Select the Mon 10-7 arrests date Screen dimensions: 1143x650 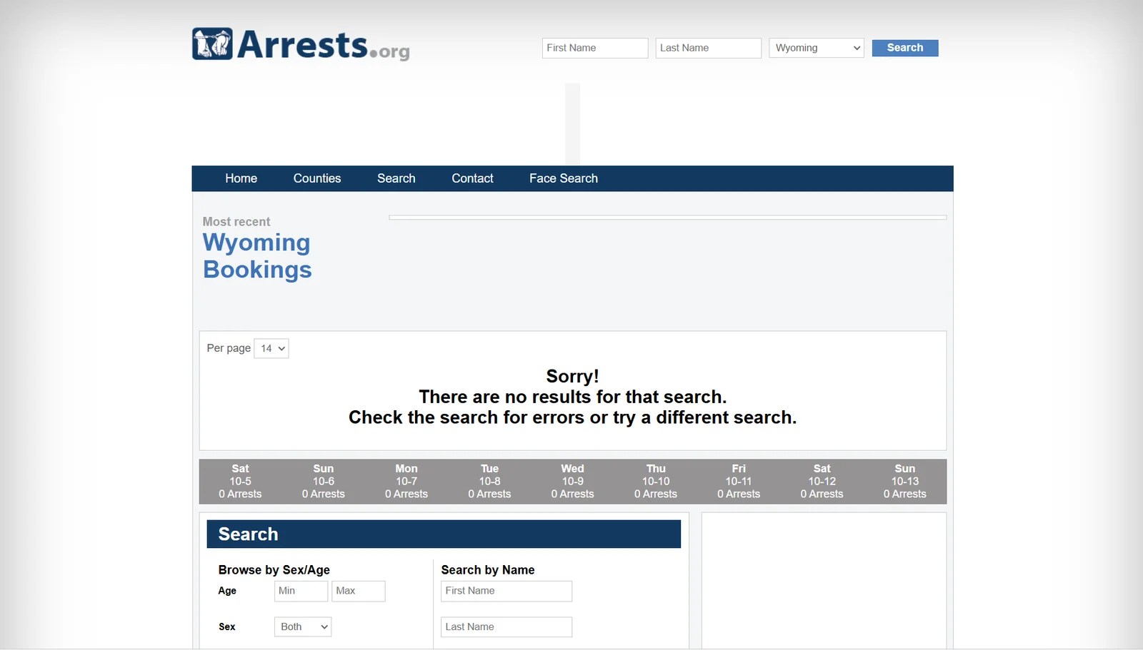tap(406, 482)
